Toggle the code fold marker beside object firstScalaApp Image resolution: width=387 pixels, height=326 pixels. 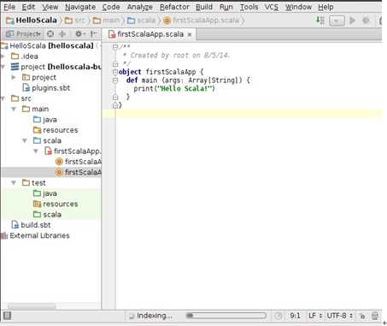(115, 72)
